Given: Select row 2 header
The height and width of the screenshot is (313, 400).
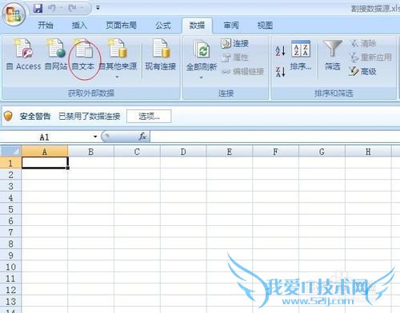Looking at the screenshot, I should coord(10,175).
